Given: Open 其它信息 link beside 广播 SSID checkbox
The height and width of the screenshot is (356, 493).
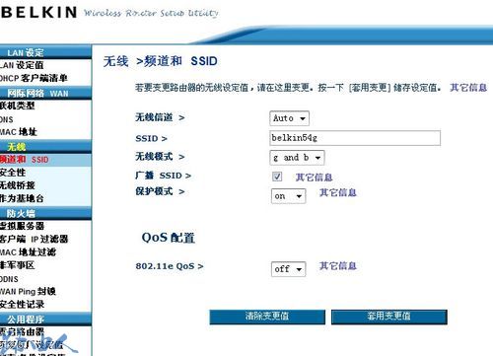Looking at the screenshot, I should [315, 178].
